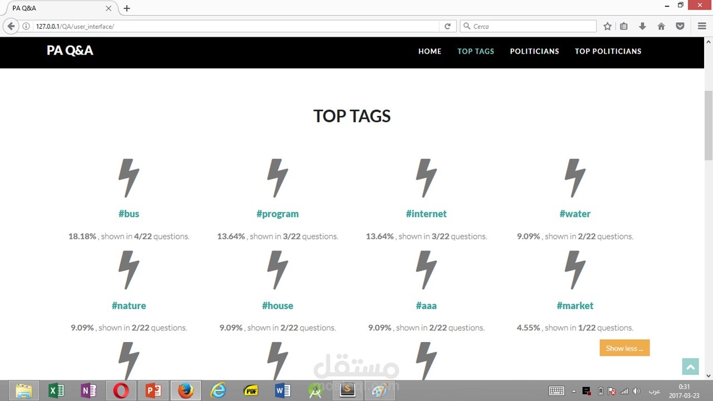The width and height of the screenshot is (713, 401).
Task: Go to HOME in the navigation bar
Action: point(430,51)
